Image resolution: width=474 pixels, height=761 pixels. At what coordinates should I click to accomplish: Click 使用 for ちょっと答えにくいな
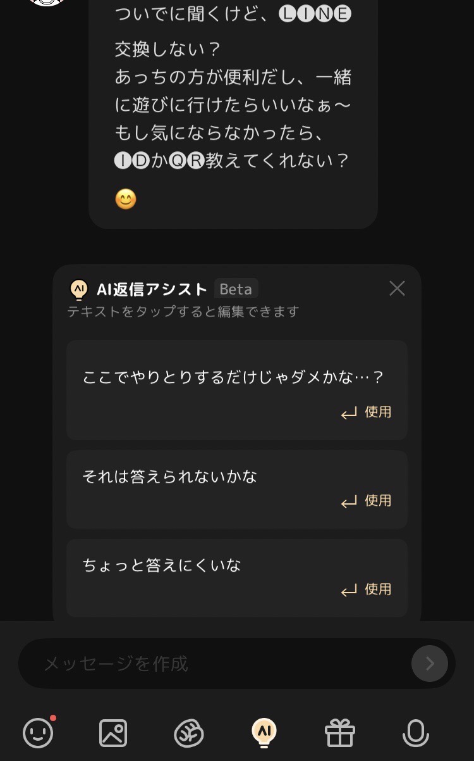(x=367, y=589)
